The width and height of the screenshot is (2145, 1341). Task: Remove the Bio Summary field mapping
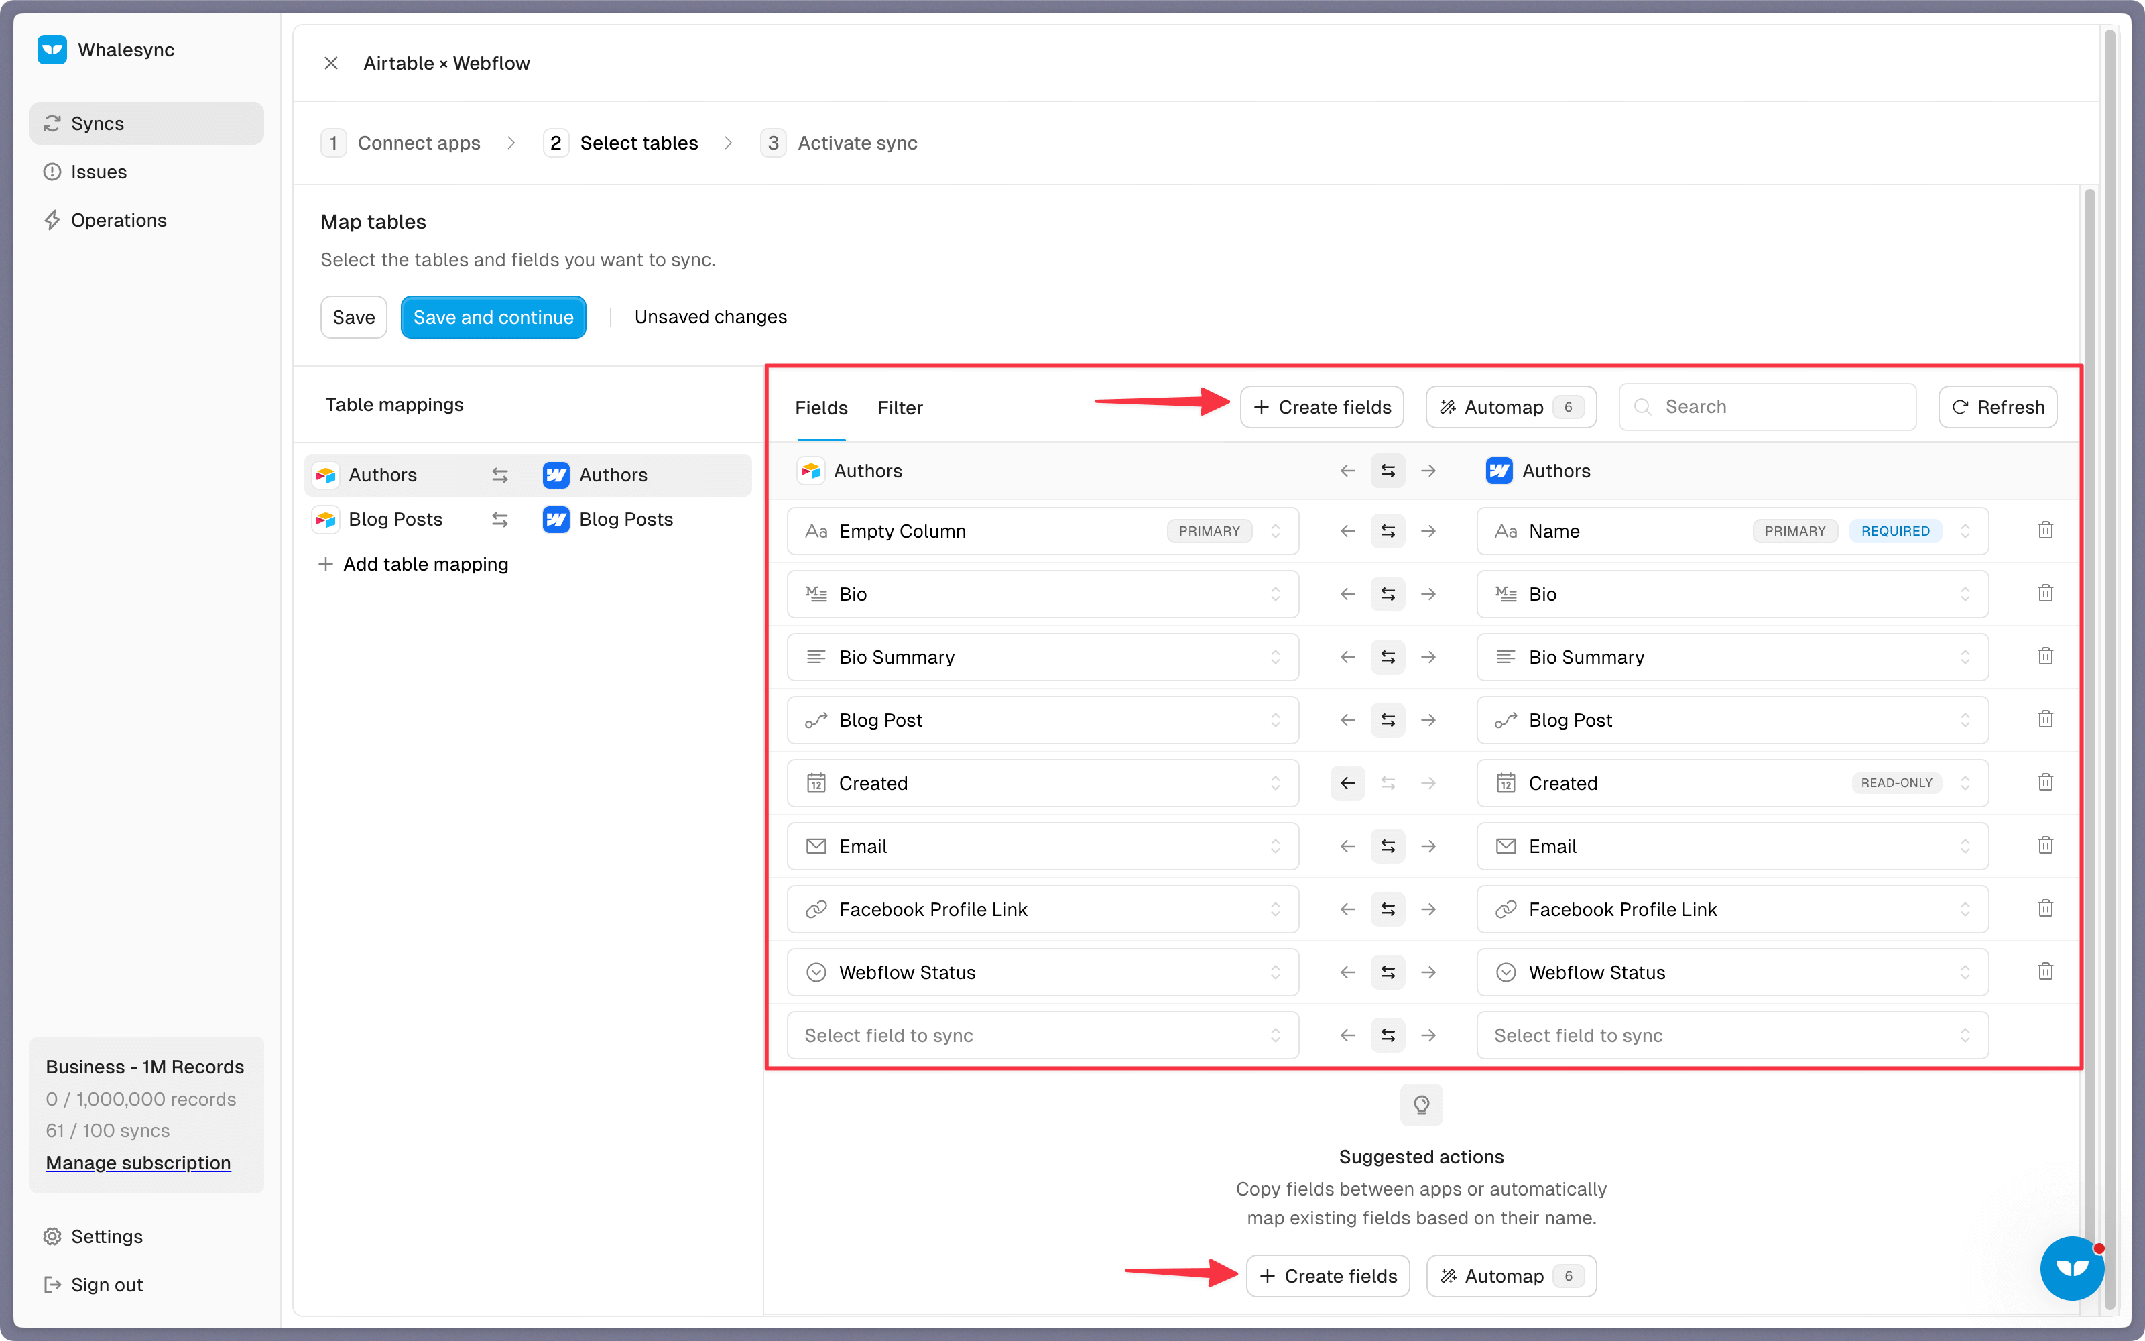[2046, 656]
